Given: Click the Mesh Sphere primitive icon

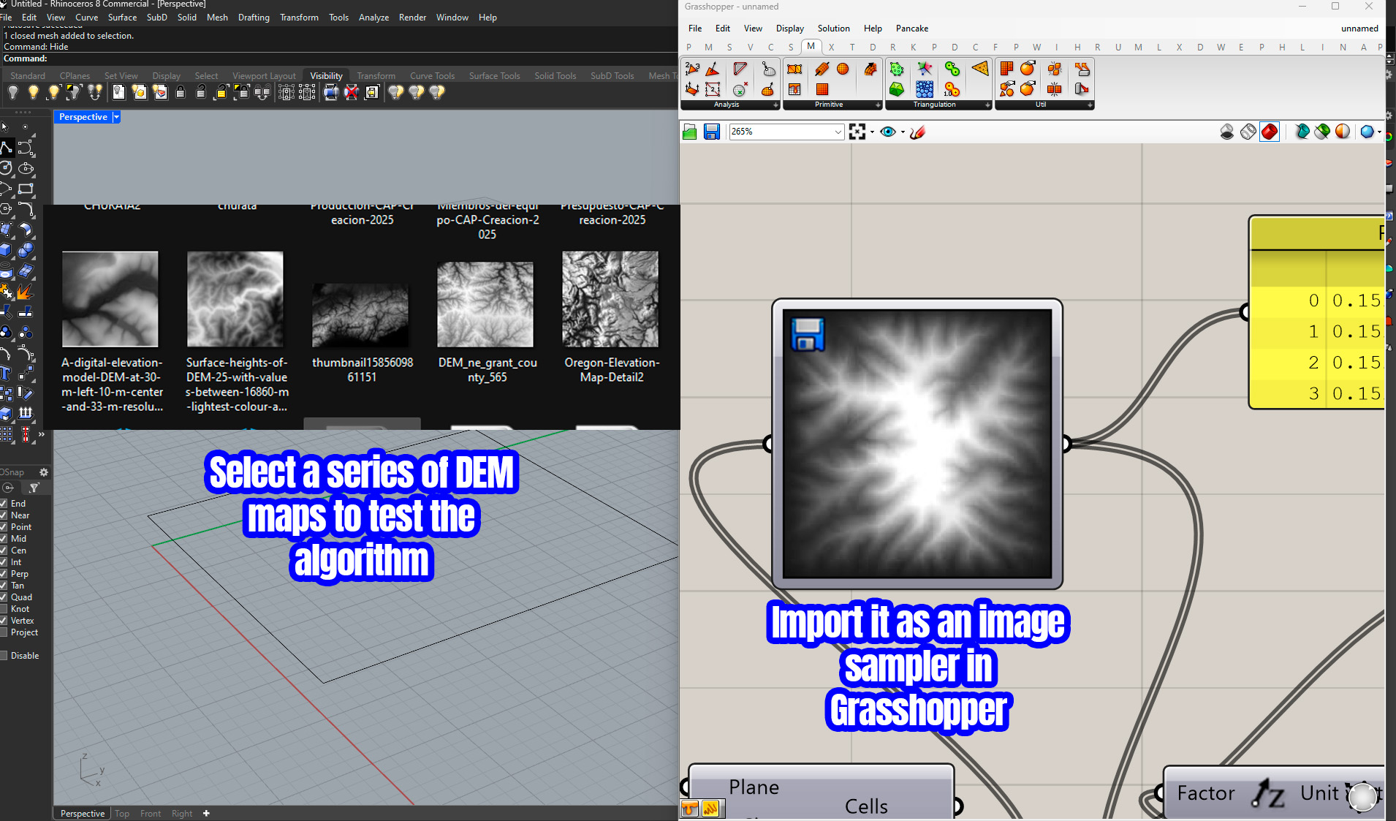Looking at the screenshot, I should tap(843, 69).
